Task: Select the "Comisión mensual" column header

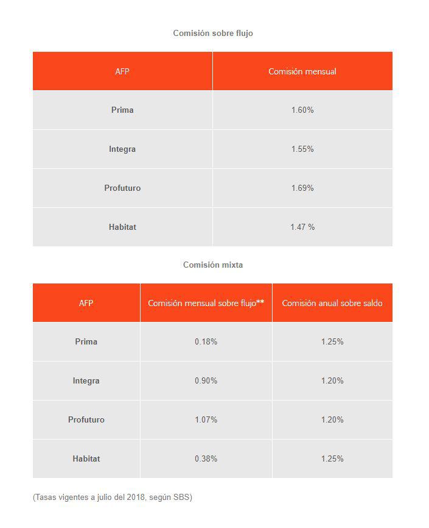Action: tap(302, 71)
